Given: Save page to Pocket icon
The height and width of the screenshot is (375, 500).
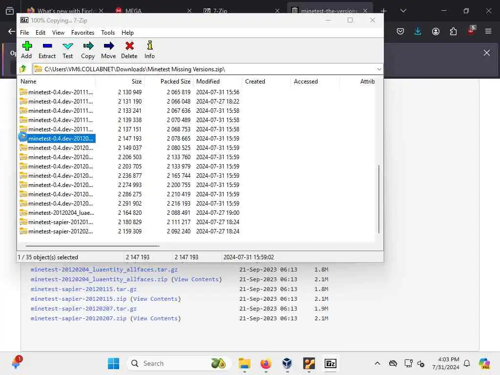Looking at the screenshot, I should [400, 31].
